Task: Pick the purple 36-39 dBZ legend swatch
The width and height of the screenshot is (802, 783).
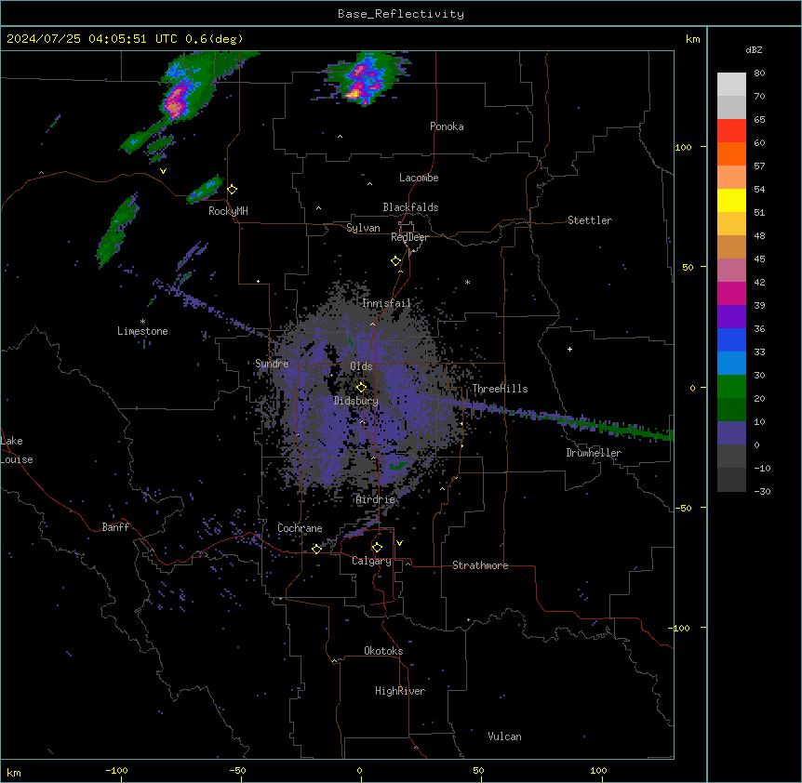Action: 731,316
